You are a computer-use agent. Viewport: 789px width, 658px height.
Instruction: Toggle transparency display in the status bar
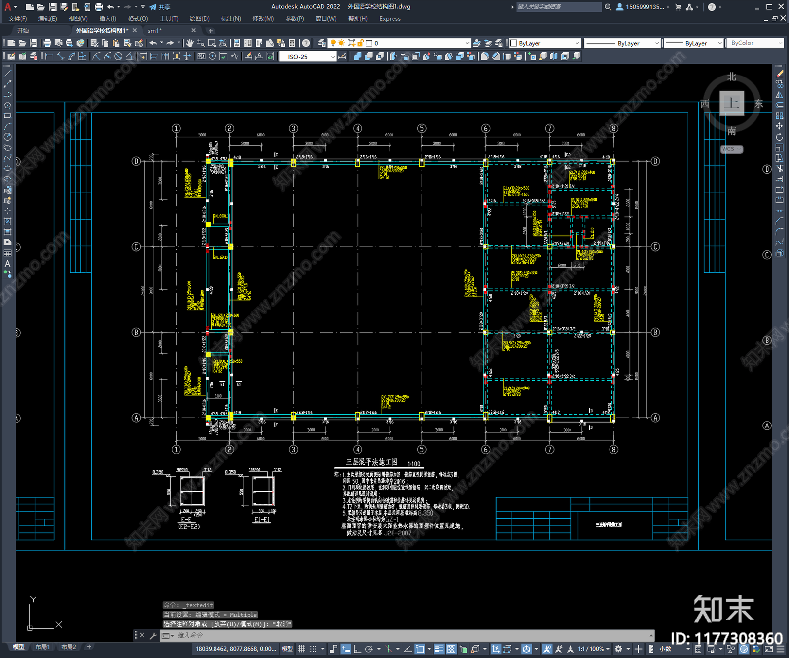tap(451, 649)
